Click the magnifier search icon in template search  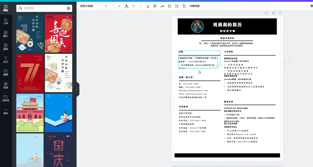[x=20, y=8]
